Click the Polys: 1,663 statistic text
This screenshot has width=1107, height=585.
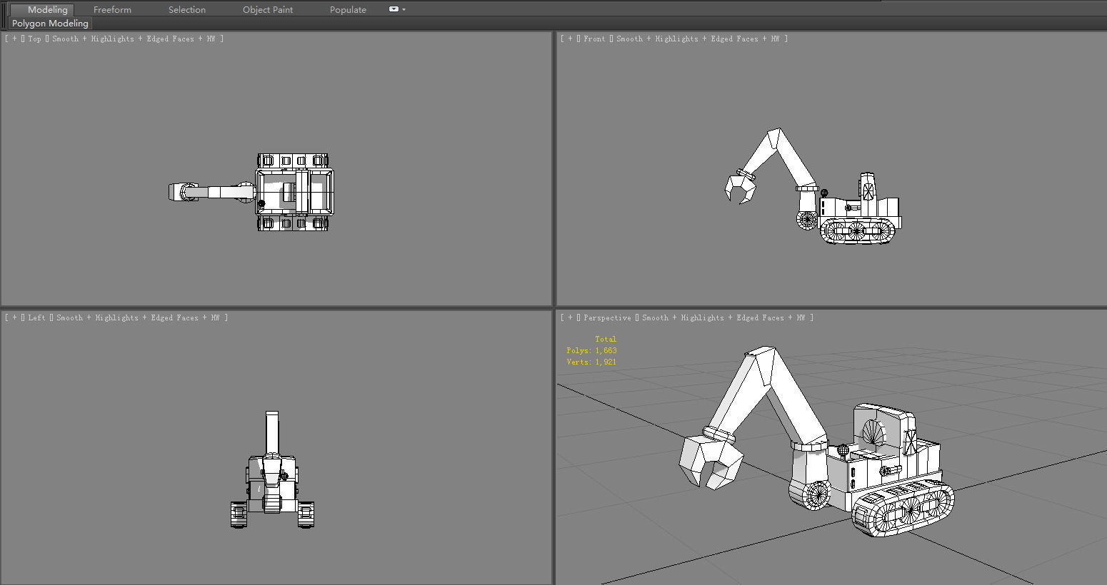pos(591,351)
